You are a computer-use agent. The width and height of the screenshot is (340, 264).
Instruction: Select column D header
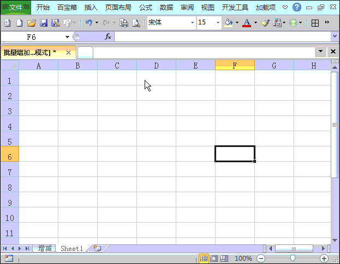[x=156, y=65]
